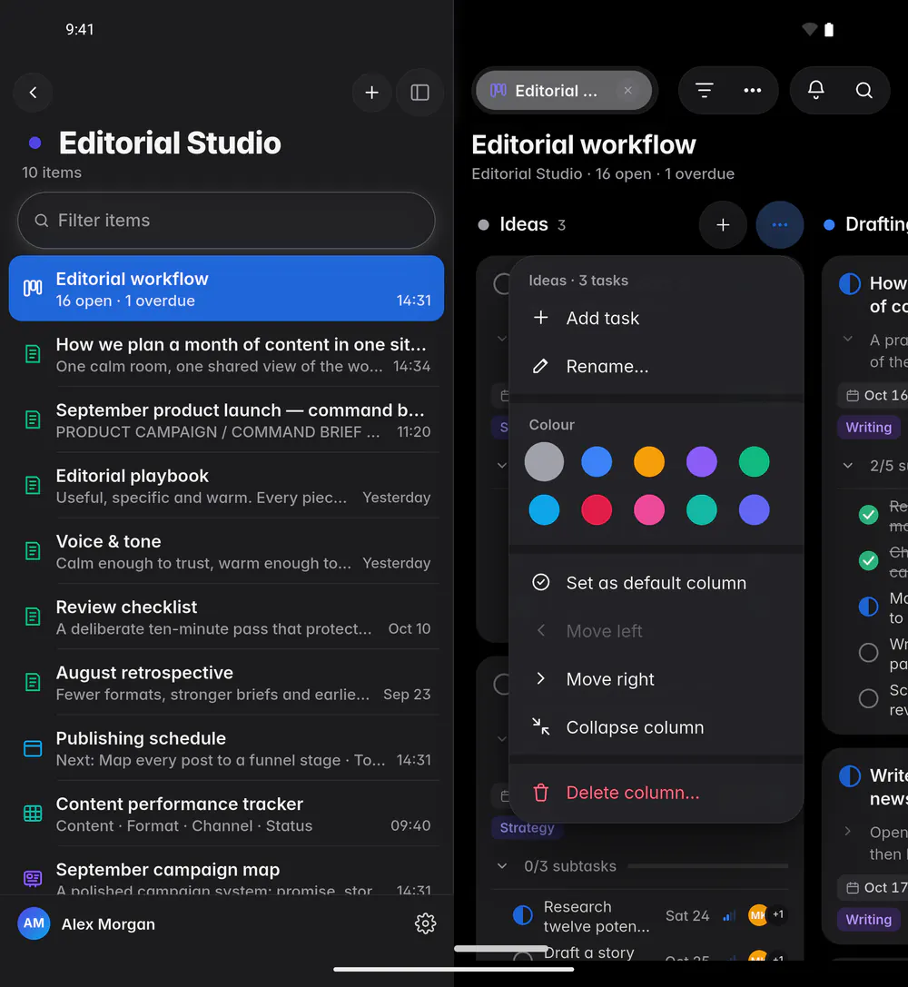Expand description chevron beside 'Open' text

[847, 832]
